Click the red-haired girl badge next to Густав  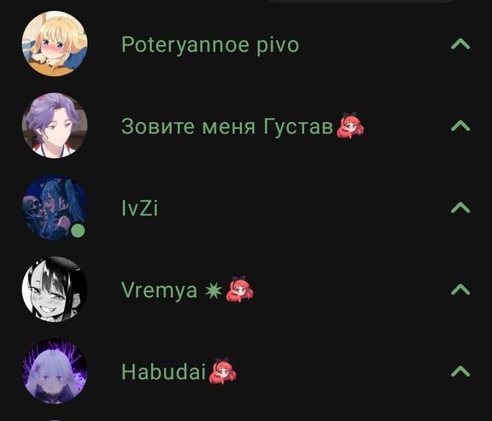[x=350, y=126]
